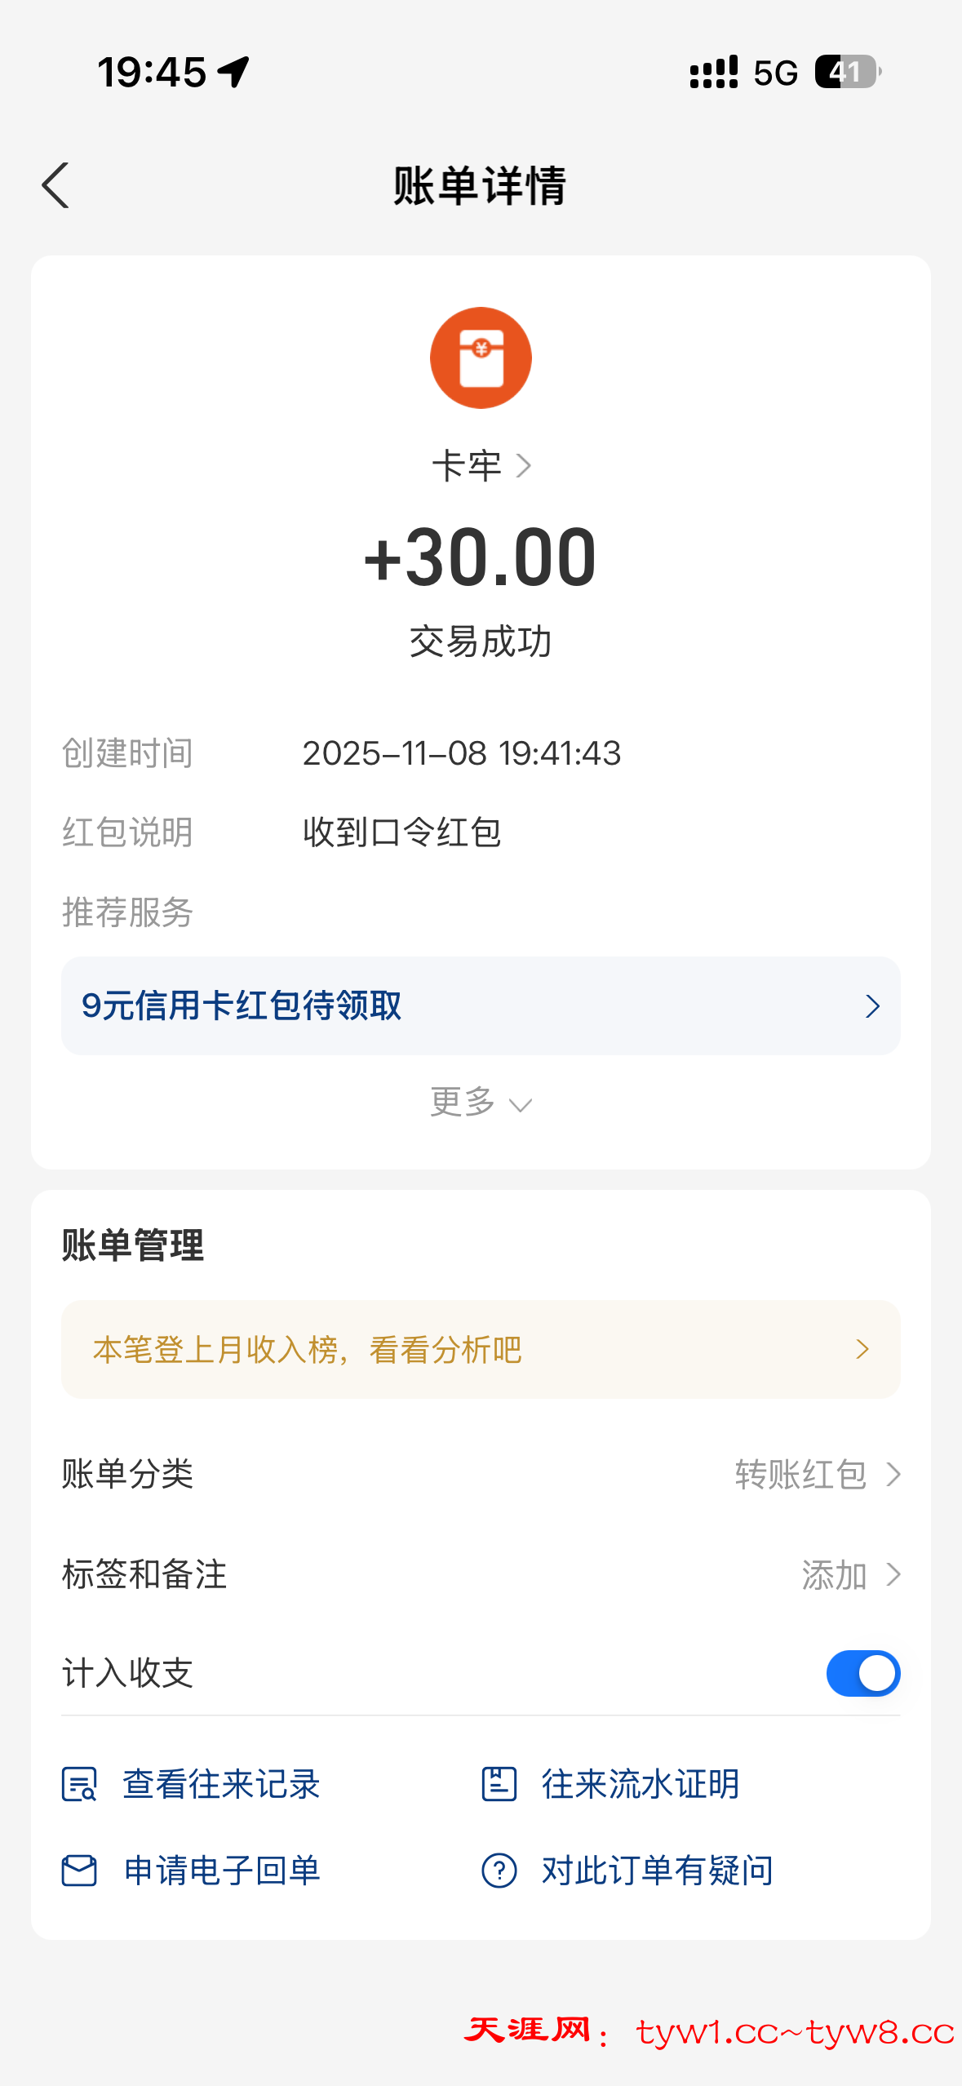Tap the location arrow in status bar
962x2086 pixels.
click(234, 72)
